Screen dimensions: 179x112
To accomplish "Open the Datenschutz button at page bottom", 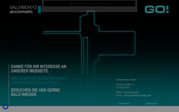I will click(x=152, y=103).
